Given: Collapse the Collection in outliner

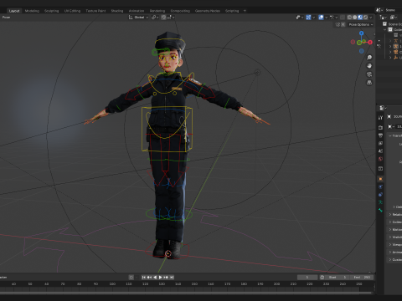Looking at the screenshot, I should pyautogui.click(x=385, y=29).
